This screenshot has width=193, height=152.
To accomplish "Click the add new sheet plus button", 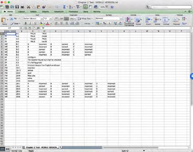I will click(60, 147).
